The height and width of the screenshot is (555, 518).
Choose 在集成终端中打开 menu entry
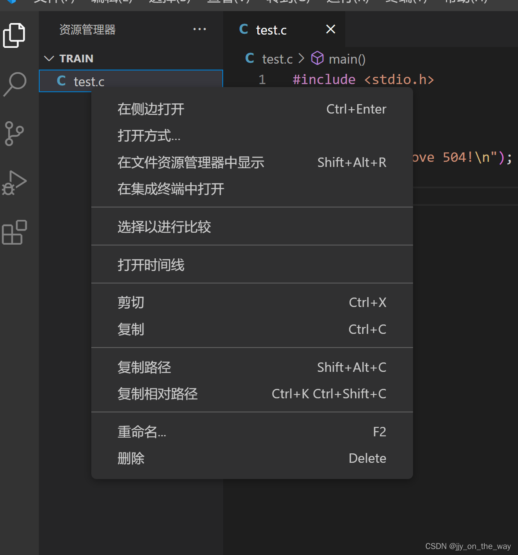coord(252,189)
